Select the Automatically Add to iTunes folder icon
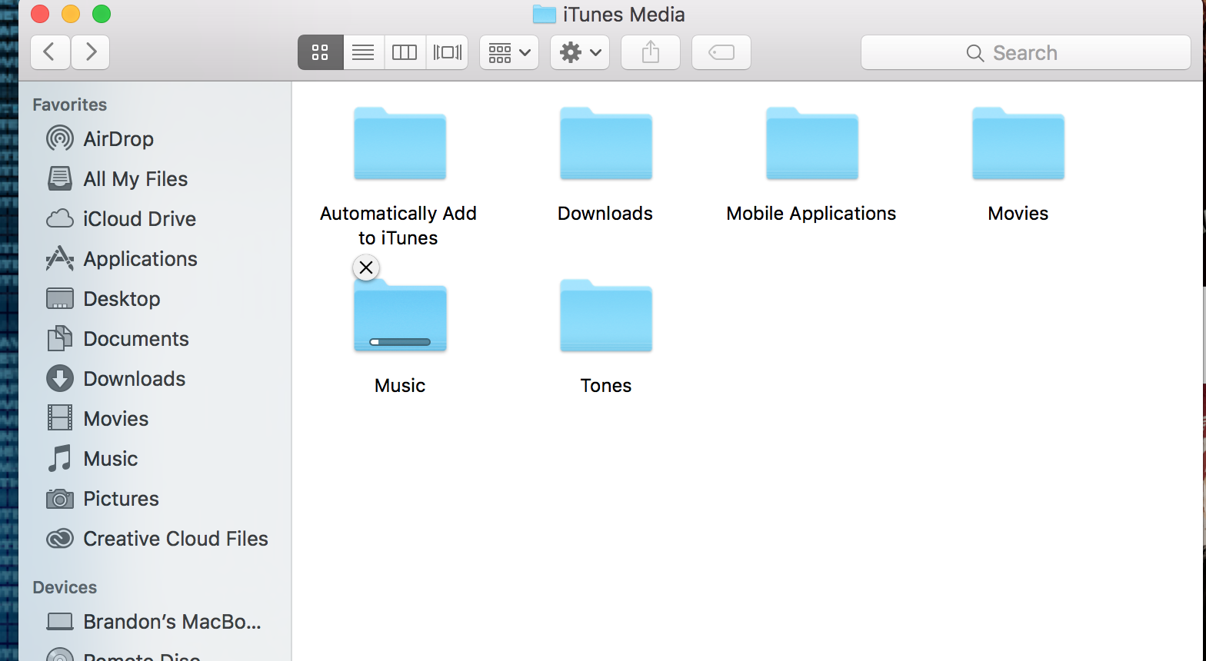Screen dimensions: 1206x661 (x=400, y=144)
